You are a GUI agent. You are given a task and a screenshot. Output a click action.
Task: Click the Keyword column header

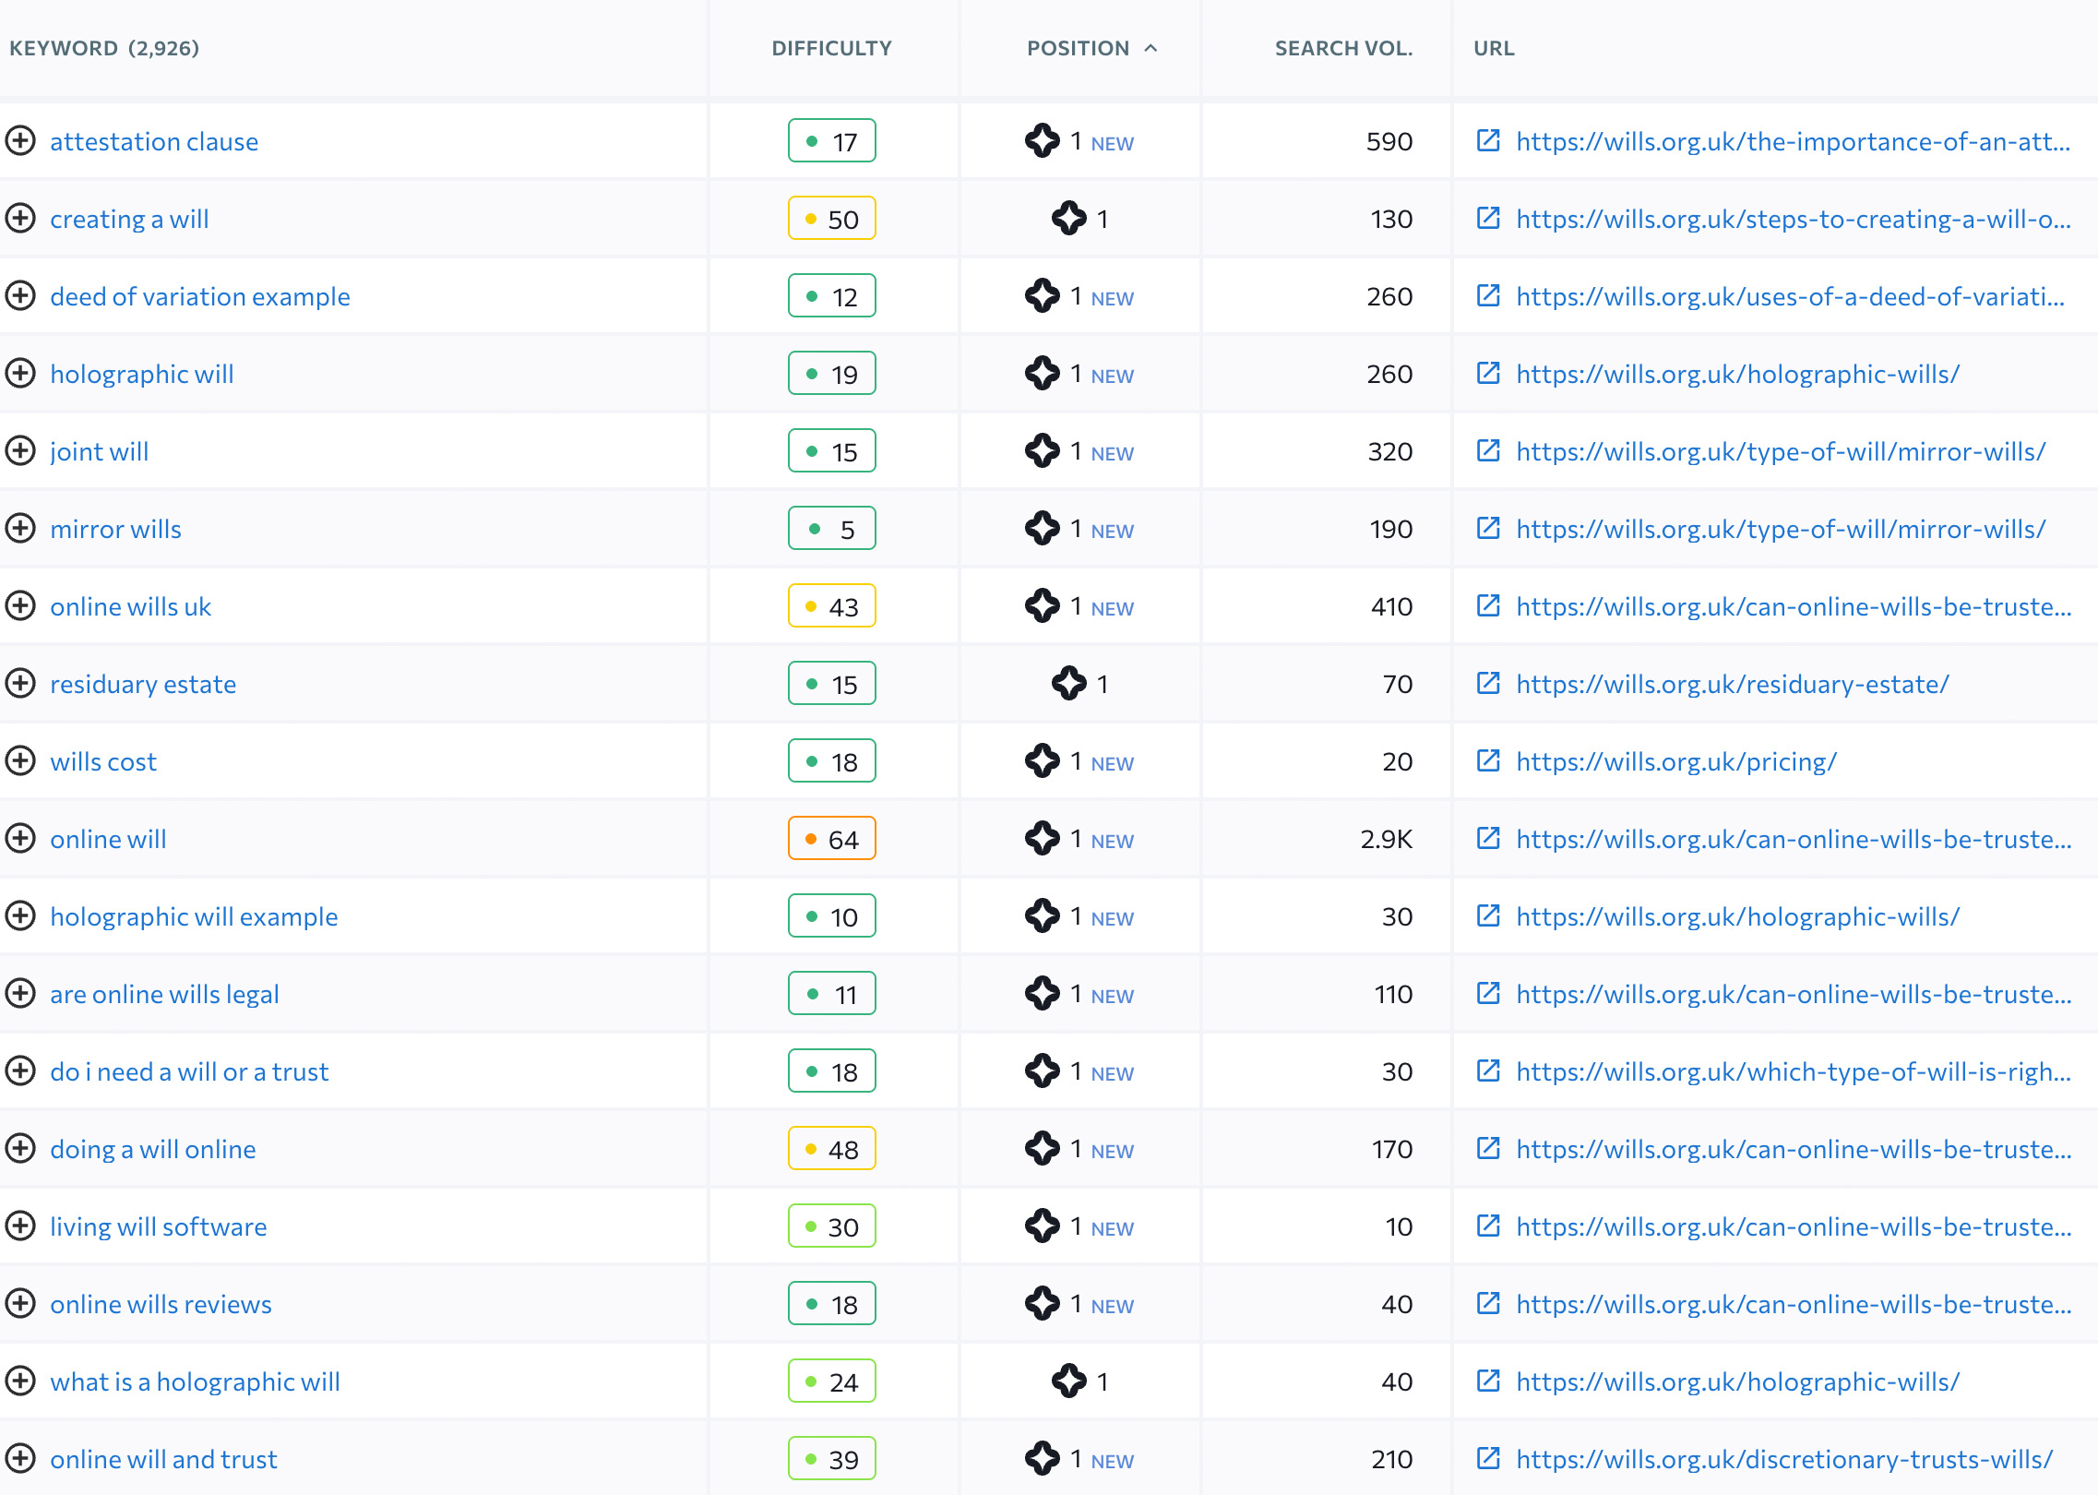coord(104,48)
